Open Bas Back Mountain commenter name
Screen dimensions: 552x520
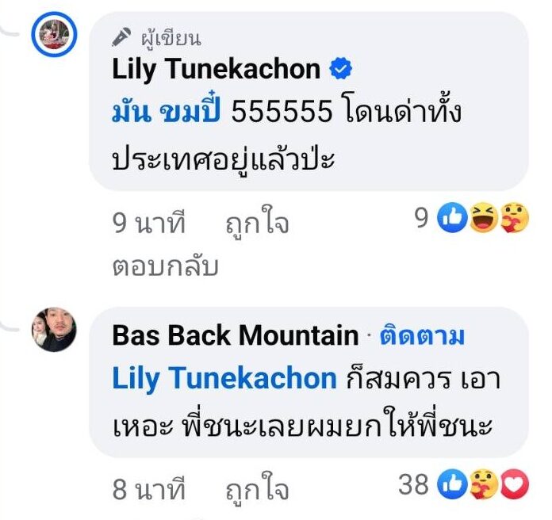pyautogui.click(x=236, y=335)
